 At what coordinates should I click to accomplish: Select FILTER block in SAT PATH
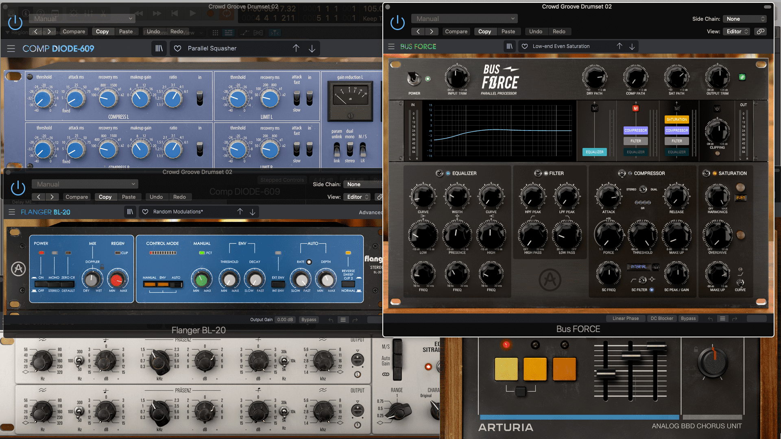coord(677,141)
